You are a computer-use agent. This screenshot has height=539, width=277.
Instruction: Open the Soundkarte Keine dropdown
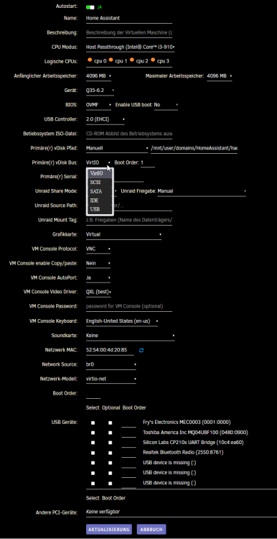131,336
